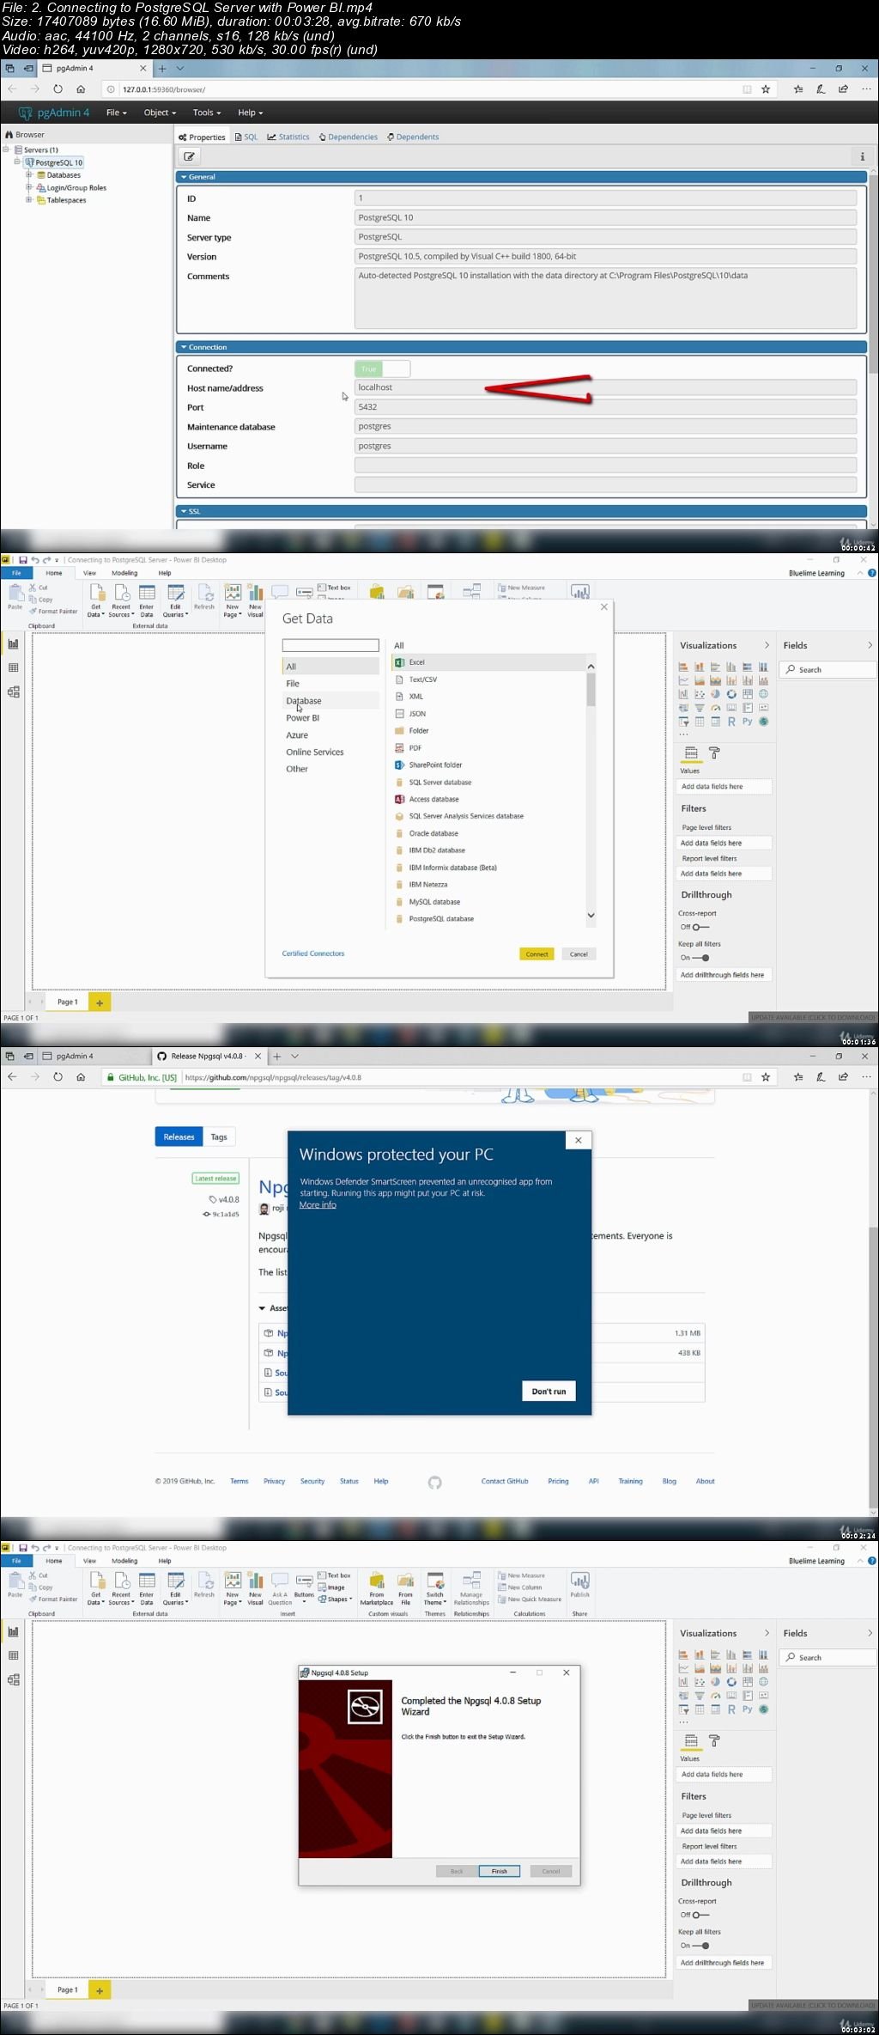Click favorites star in GitHub browser address bar
The height and width of the screenshot is (2035, 879).
pos(765,1076)
